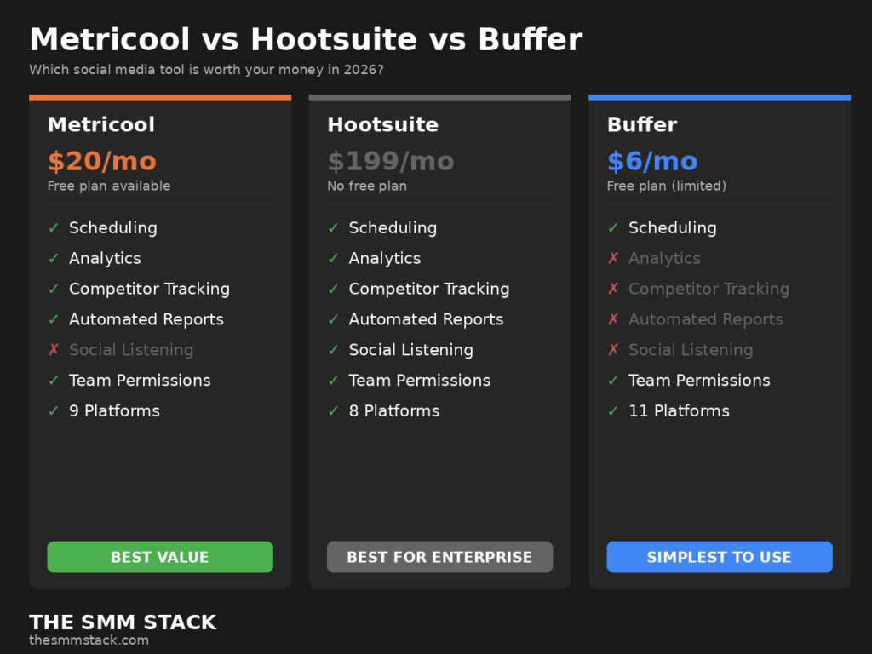
Task: Click the red X beside Buffer Automated Reports
Action: 613,320
